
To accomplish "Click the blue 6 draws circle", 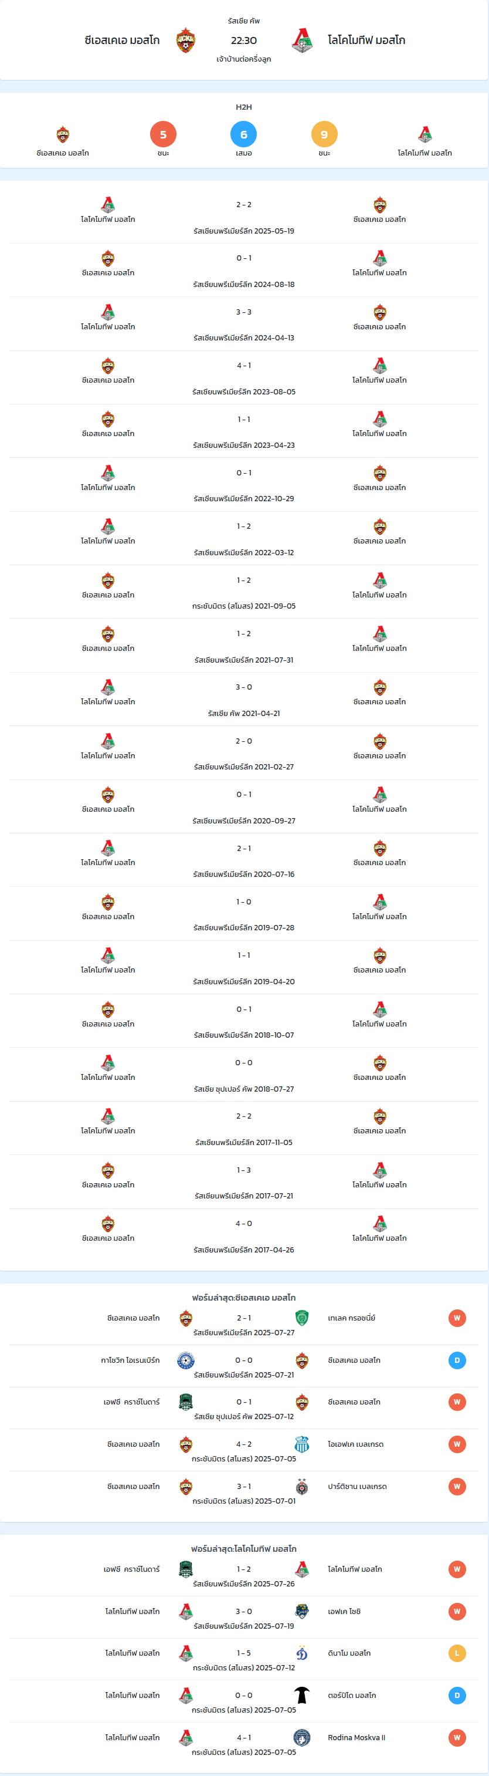I will [x=244, y=134].
